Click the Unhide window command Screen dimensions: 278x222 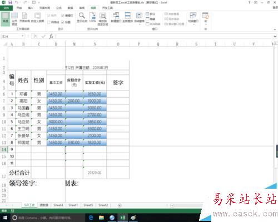tap(153, 24)
